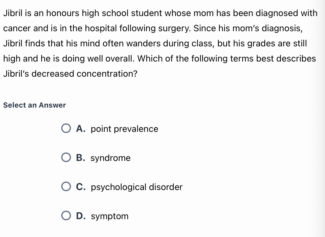Click the bold letter A label
The image size is (325, 237).
(x=81, y=129)
